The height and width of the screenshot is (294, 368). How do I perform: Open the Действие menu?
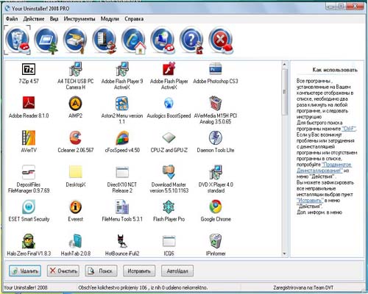(34, 19)
